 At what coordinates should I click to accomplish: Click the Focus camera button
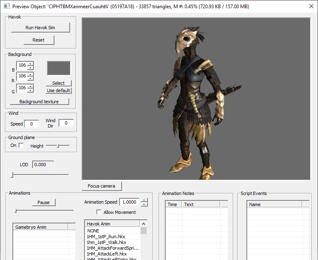coord(102,186)
